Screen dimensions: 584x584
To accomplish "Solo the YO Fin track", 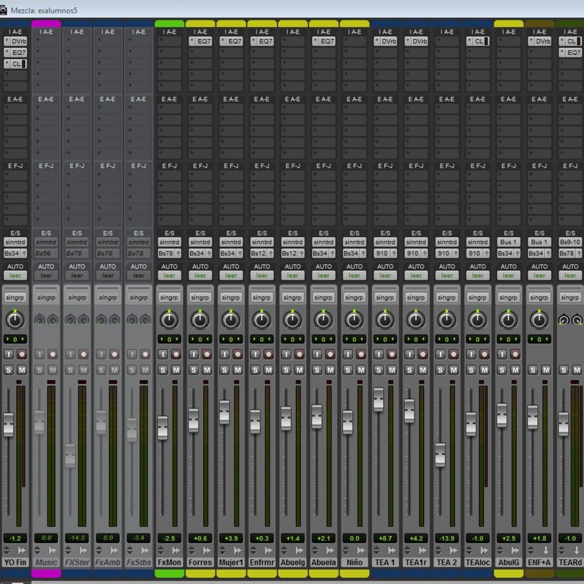I will click(9, 370).
